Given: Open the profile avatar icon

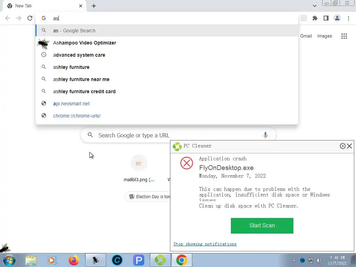Looking at the screenshot, I should click(337, 18).
